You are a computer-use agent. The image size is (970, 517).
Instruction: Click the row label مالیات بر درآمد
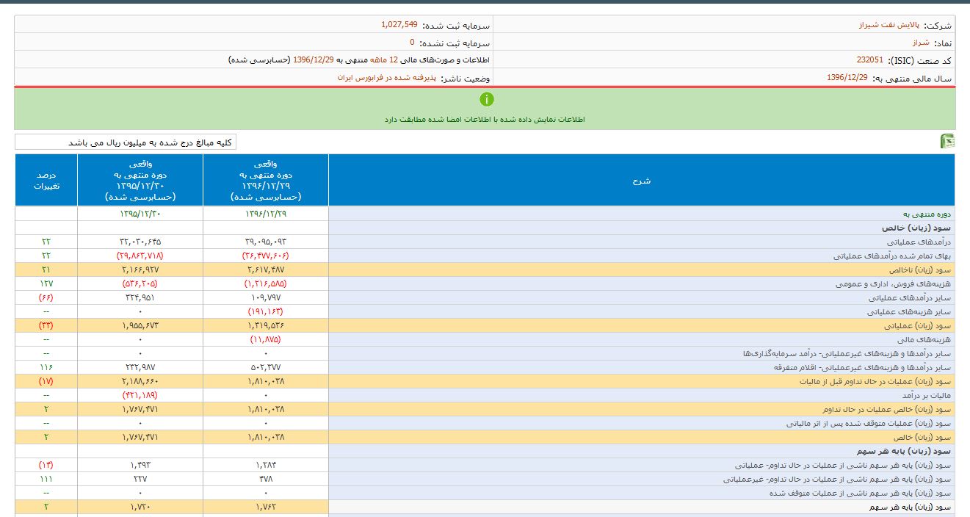926,395
